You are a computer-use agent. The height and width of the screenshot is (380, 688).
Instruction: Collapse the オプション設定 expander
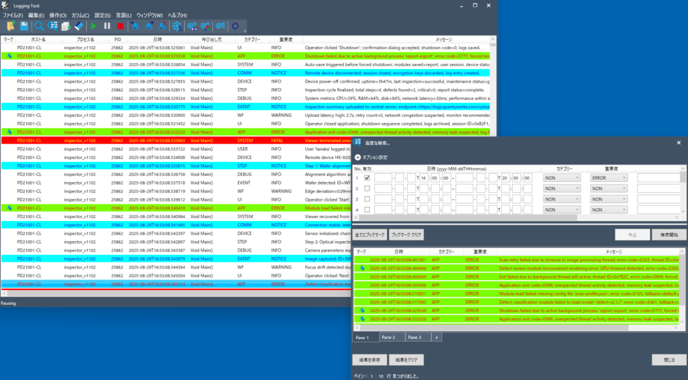[x=358, y=157]
